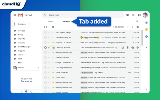The image size is (160, 100).
Task: Click the Gmail logo
Action: tap(25, 15)
